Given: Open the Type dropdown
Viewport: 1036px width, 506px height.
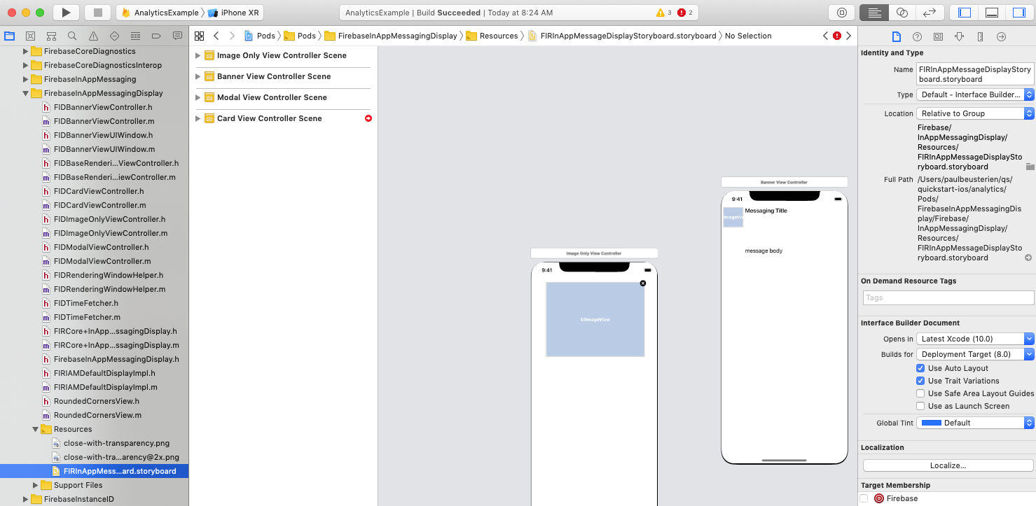Looking at the screenshot, I should pos(975,94).
